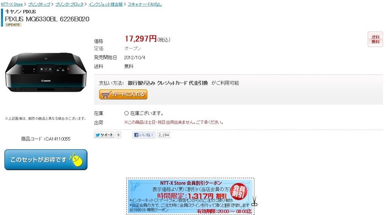Click the NTT-X Store 会員割引クーポン banner

point(190,196)
